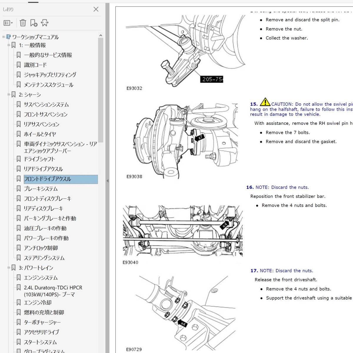Viewport: 353px width, 353px height.
Task: Click bookmark icon beside 識別コード
Action: (x=19, y=65)
